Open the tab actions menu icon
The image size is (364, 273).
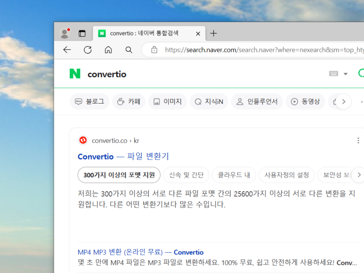82,33
